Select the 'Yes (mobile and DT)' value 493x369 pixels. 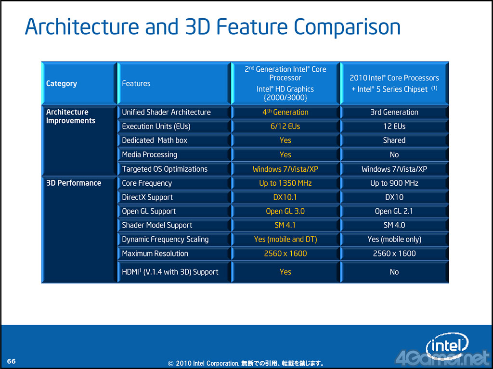pos(285,240)
